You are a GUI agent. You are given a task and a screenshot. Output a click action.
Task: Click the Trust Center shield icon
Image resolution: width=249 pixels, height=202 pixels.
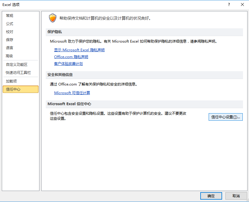[53, 18]
